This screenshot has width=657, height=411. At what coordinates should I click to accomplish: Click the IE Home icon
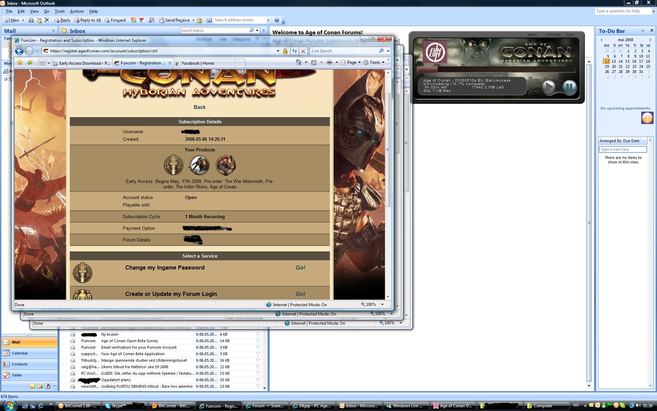coord(299,62)
